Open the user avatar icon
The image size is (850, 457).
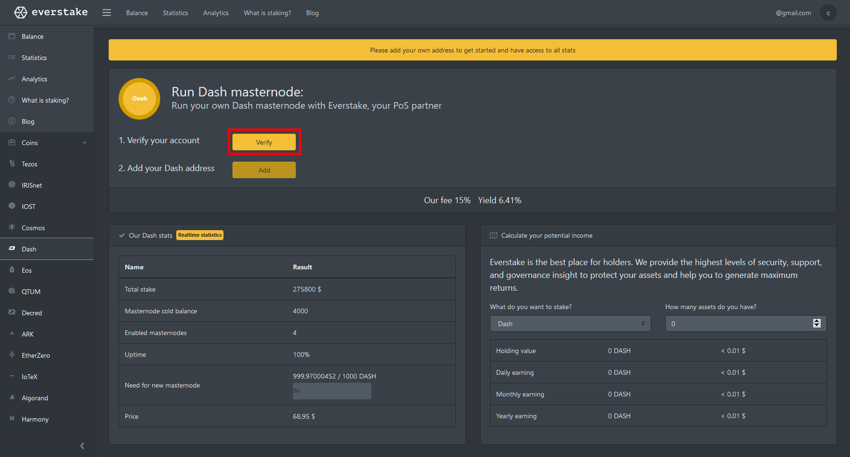coord(828,13)
